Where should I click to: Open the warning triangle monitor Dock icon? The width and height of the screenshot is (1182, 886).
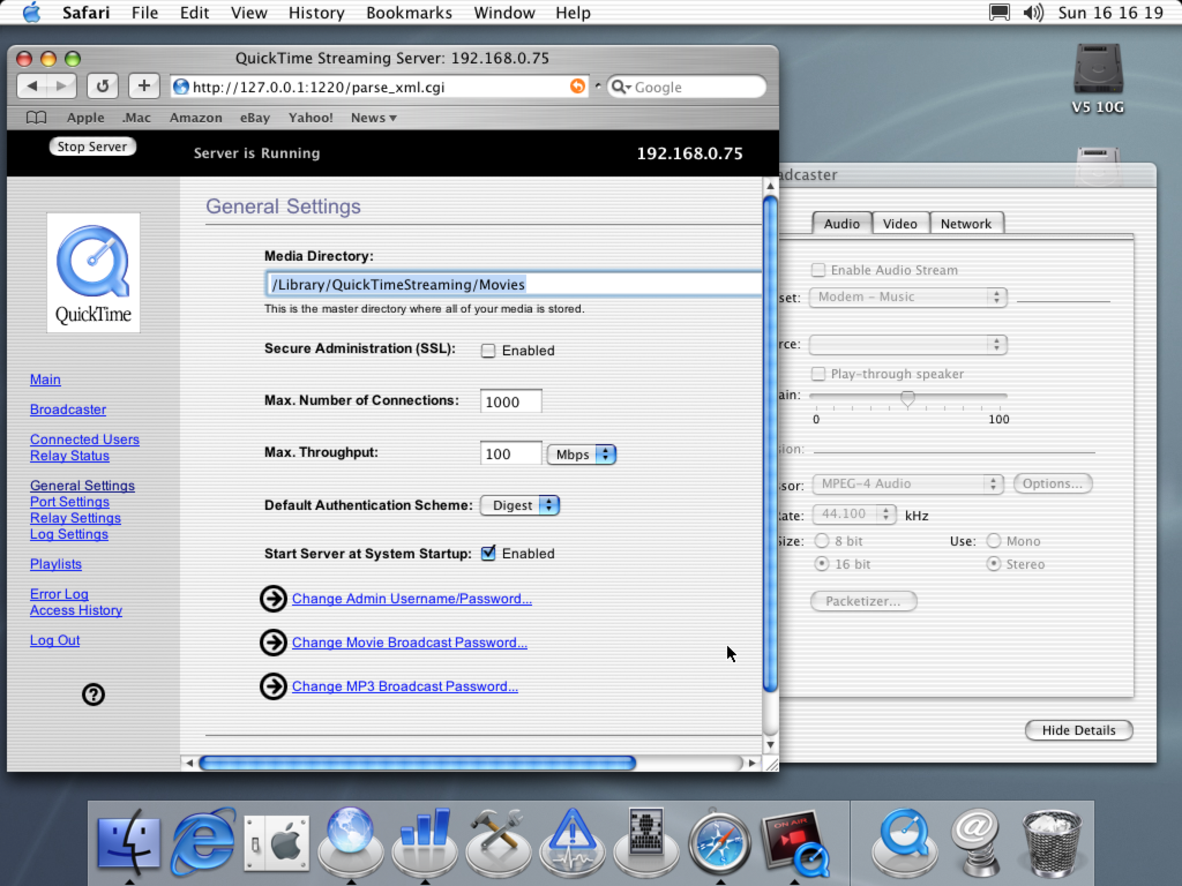572,842
